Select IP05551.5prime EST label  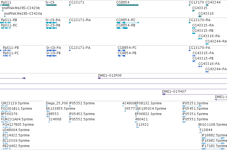(195, 119)
